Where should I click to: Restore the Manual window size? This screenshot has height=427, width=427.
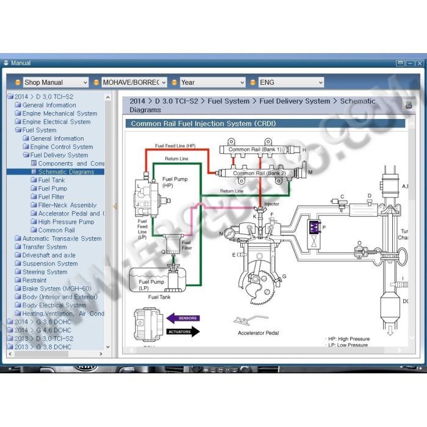(400, 63)
